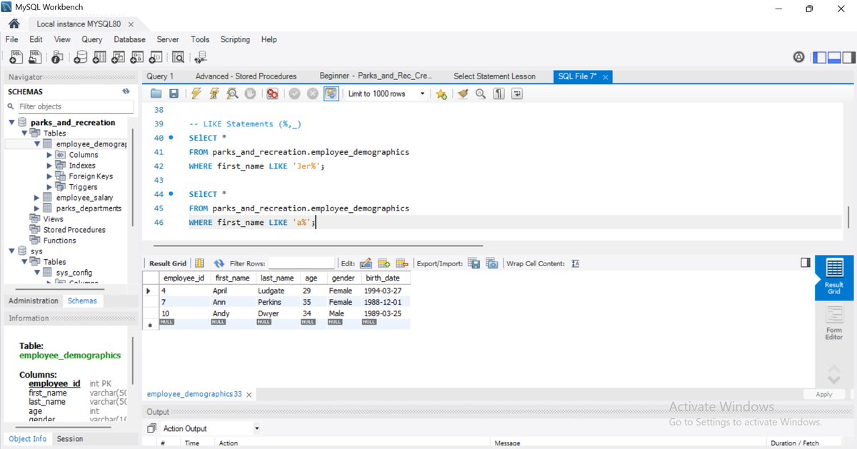Execute the SQL script with the lightning bolt icon
This screenshot has width=857, height=449.
(196, 94)
